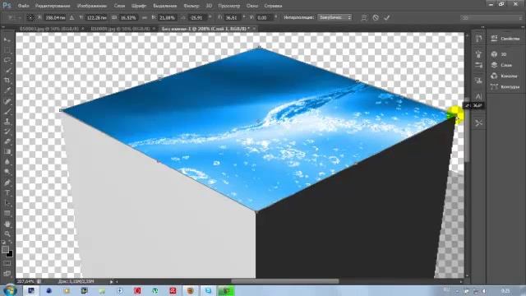Screen dimensions: 526x296
Task: Select the Eyedropper tool
Action: [7, 90]
